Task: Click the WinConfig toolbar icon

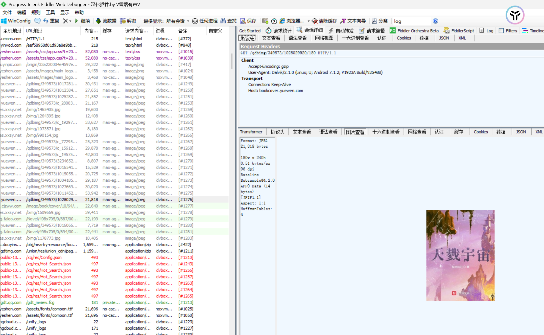Action: pos(4,21)
